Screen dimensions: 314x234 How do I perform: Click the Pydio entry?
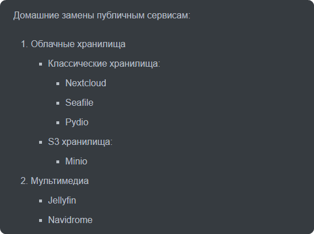pos(77,122)
